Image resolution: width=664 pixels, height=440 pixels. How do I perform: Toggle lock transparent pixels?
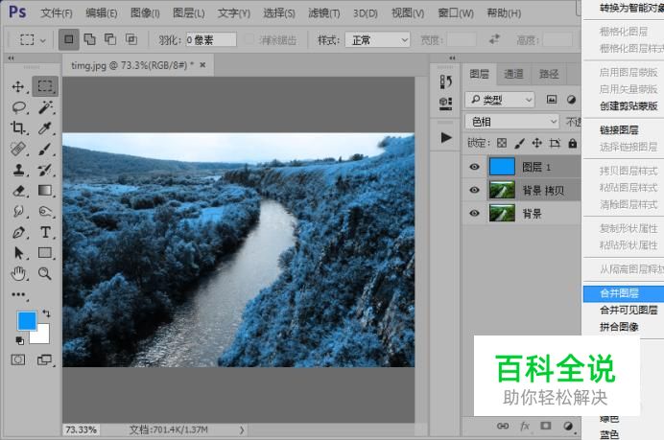502,143
